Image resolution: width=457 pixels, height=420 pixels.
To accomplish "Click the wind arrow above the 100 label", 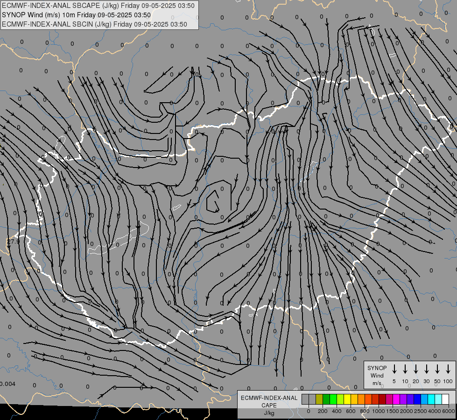I will tap(448, 369).
